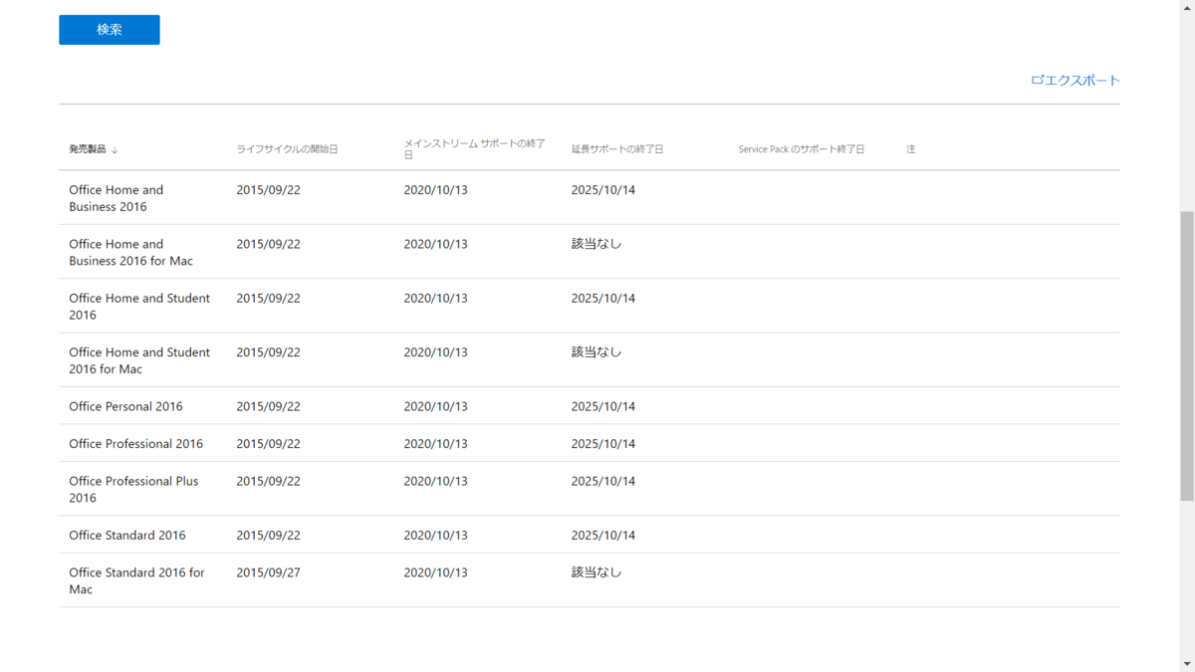The image size is (1195, 672).
Task: Select 2020/10/13 mainstream end for Office Standard 2016
Action: coord(435,536)
